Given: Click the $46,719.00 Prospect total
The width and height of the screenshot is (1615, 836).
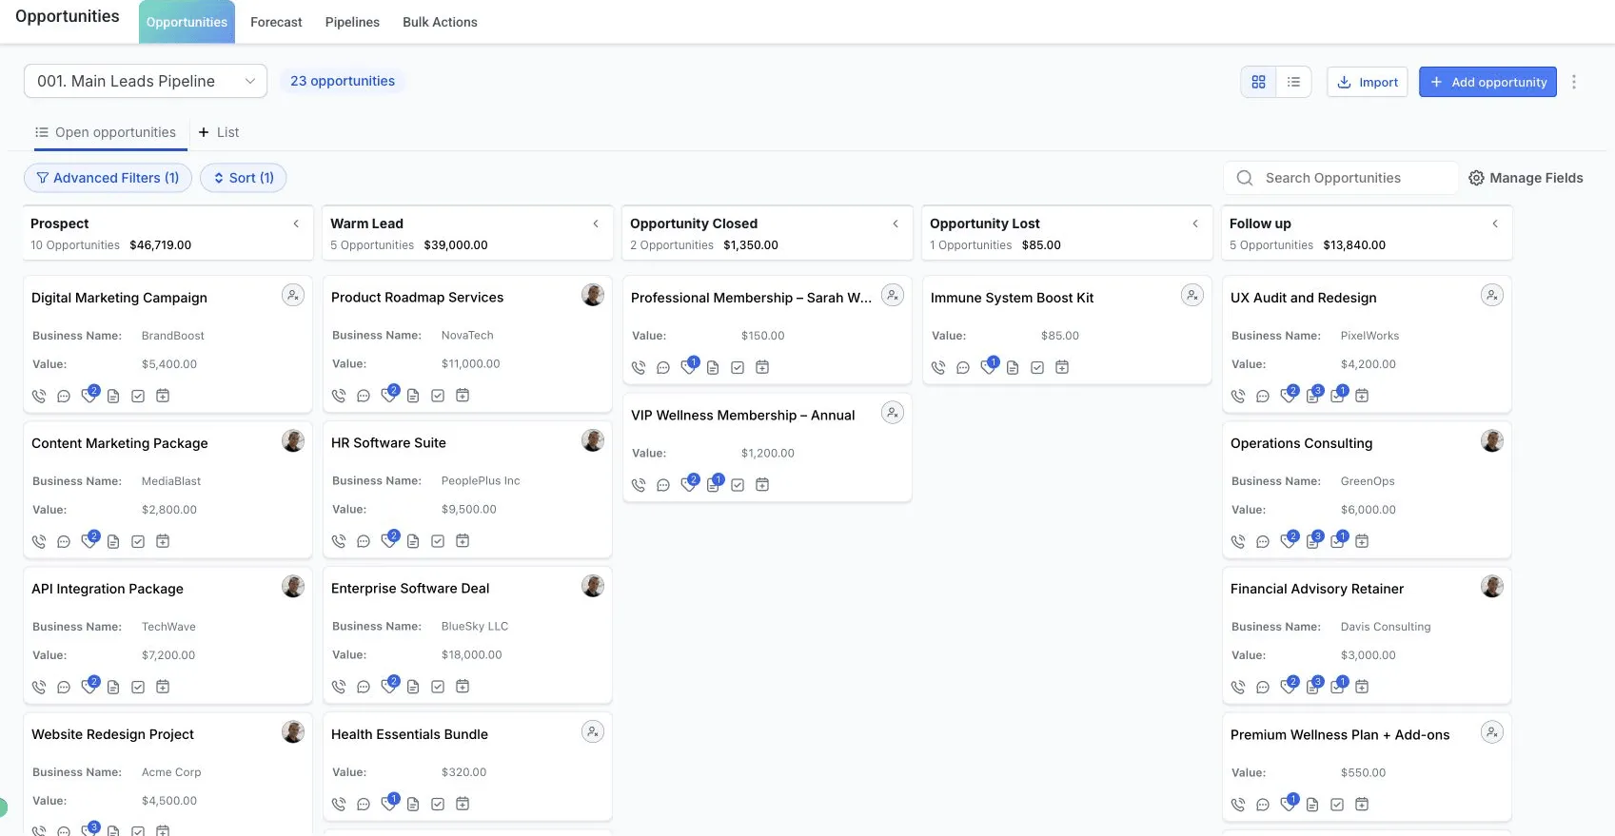Looking at the screenshot, I should point(160,245).
